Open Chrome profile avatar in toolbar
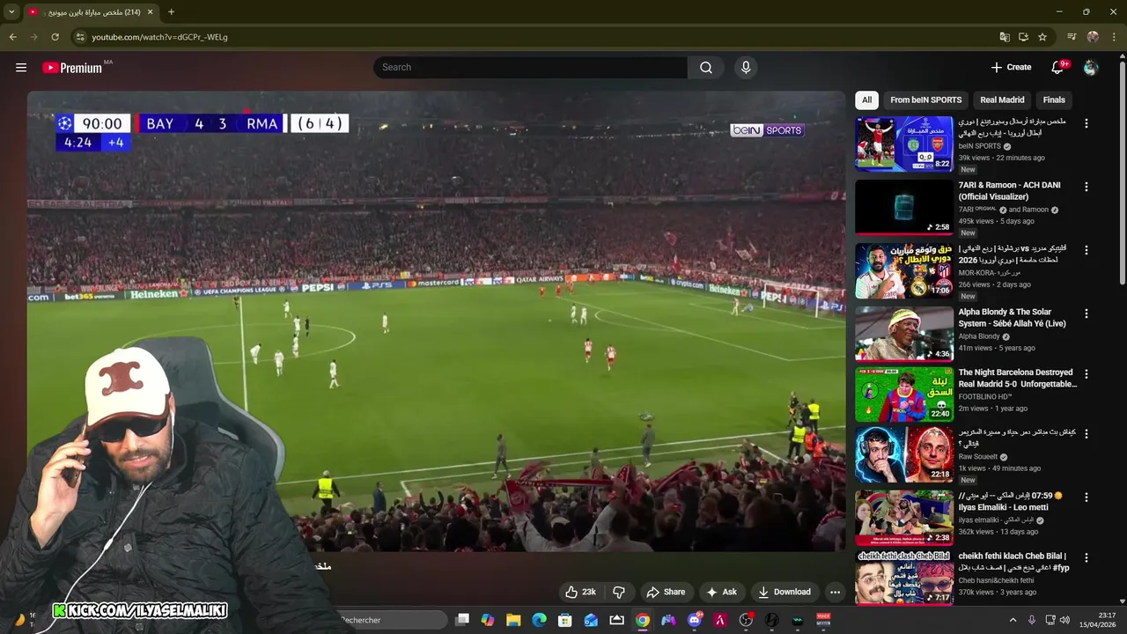 (1093, 37)
